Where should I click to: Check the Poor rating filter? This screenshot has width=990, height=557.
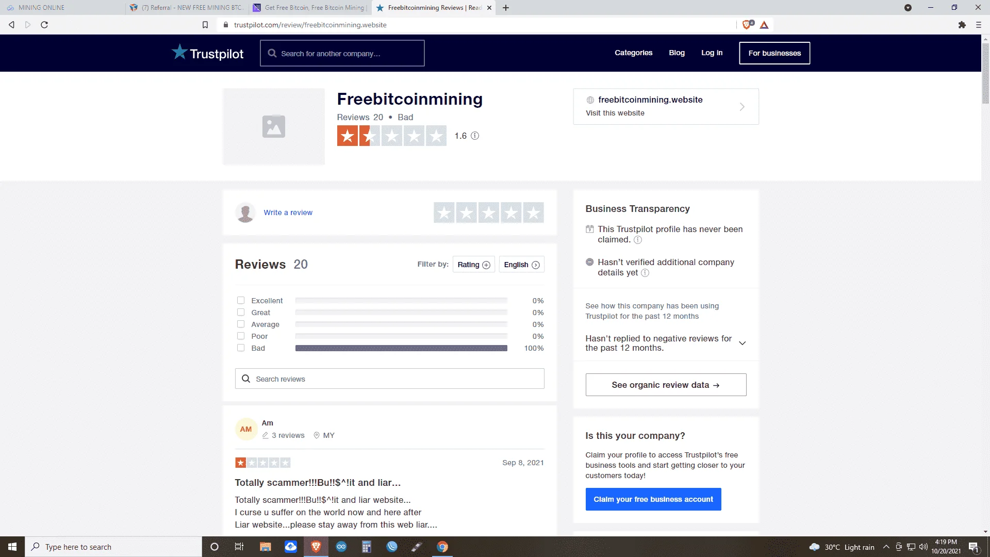pos(241,336)
